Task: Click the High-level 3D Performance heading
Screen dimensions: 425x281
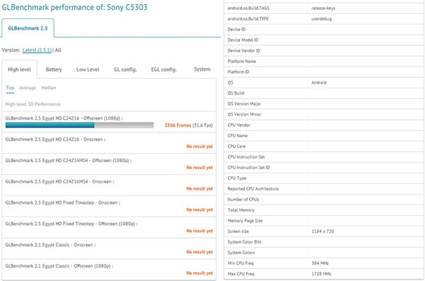Action: [x=33, y=104]
